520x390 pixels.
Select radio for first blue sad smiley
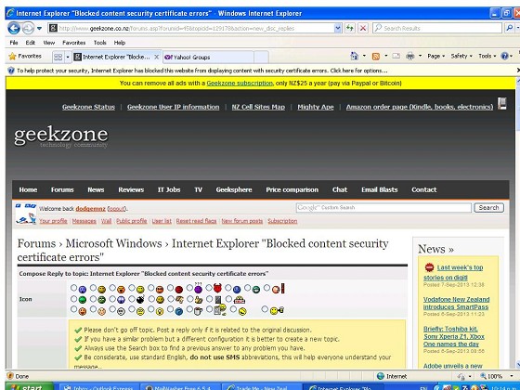(x=73, y=288)
